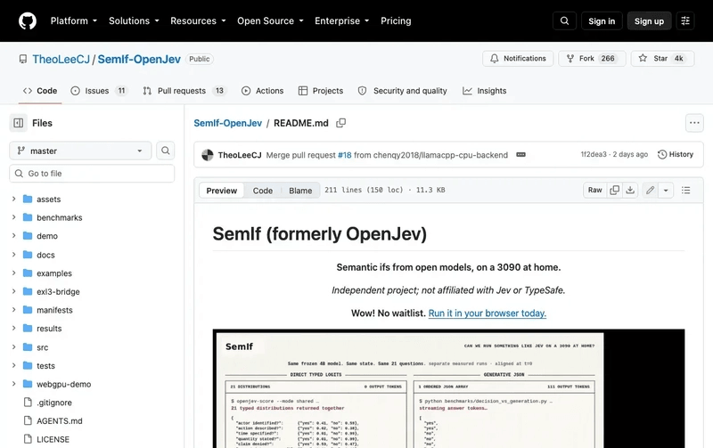The image size is (713, 448).
Task: Open the appearance settings icon in header
Action: point(685,20)
